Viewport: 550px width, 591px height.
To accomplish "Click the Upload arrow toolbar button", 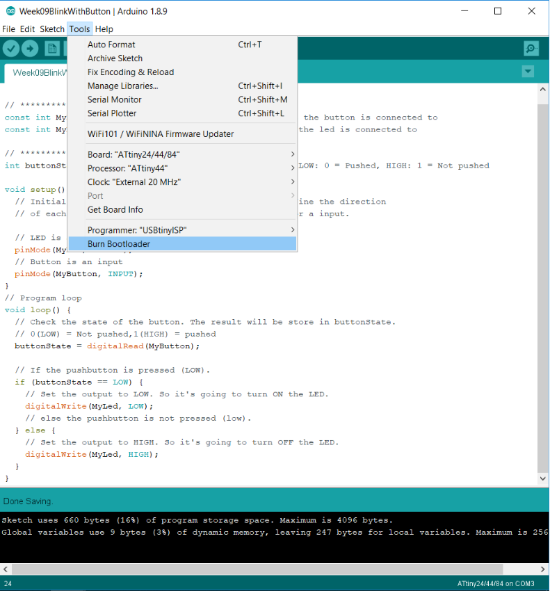I will click(30, 49).
